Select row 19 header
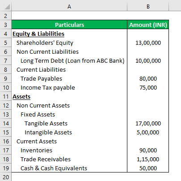 [6, 168]
